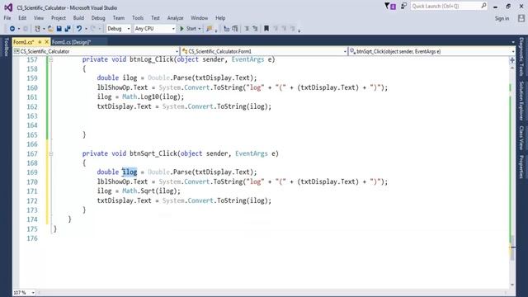Screen dimensions: 528x297
Task: Click the Save All toolbar icon
Action: click(x=68, y=29)
